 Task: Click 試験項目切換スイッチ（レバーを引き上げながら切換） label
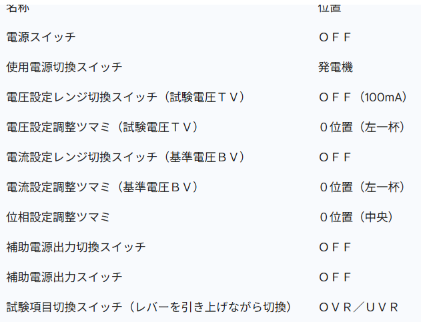click(x=149, y=307)
